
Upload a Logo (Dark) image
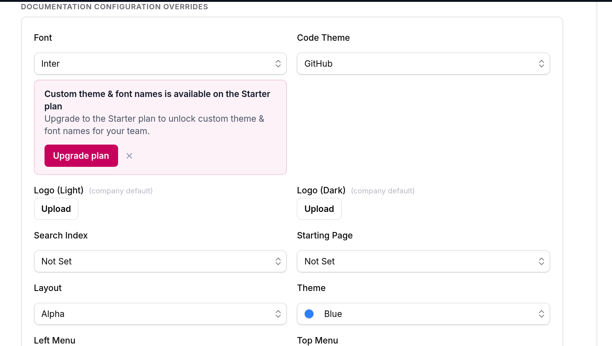(319, 209)
